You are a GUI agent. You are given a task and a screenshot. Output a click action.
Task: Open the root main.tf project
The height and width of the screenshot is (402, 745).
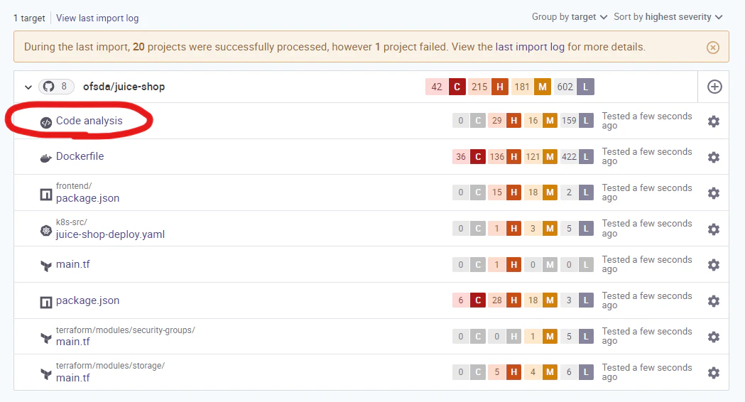[72, 264]
